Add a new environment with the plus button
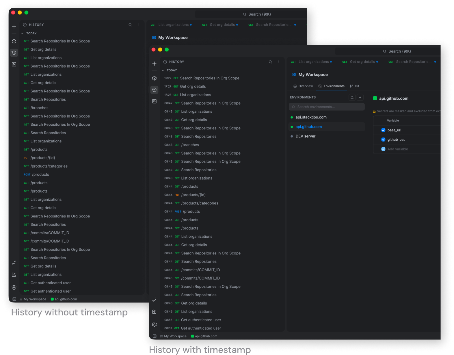This screenshot has width=454, height=355. pyautogui.click(x=360, y=97)
